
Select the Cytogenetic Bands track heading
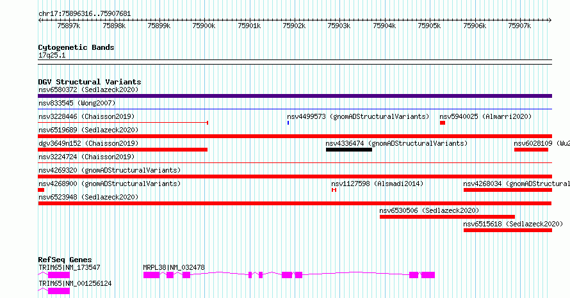pyautogui.click(x=76, y=47)
